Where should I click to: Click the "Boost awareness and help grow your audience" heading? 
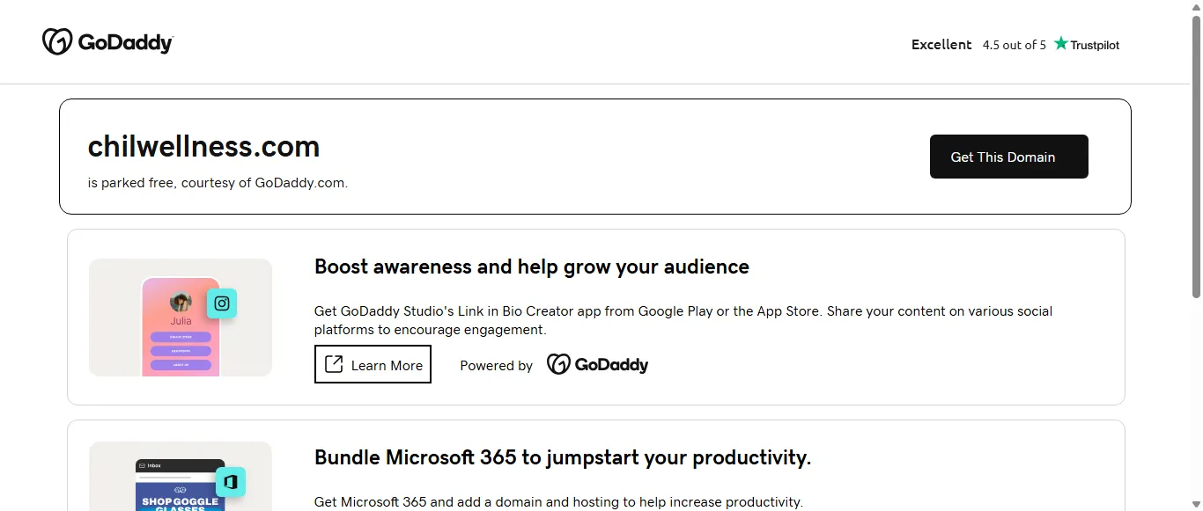pos(531,266)
